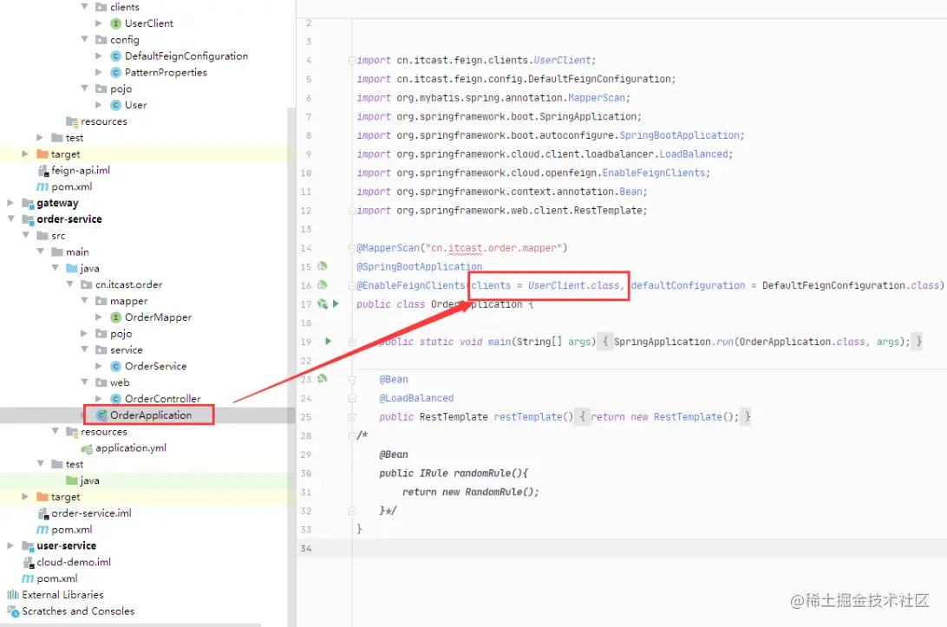Screen dimensions: 947x627
Task: Click the @MapperScan annotation
Action: pos(388,248)
